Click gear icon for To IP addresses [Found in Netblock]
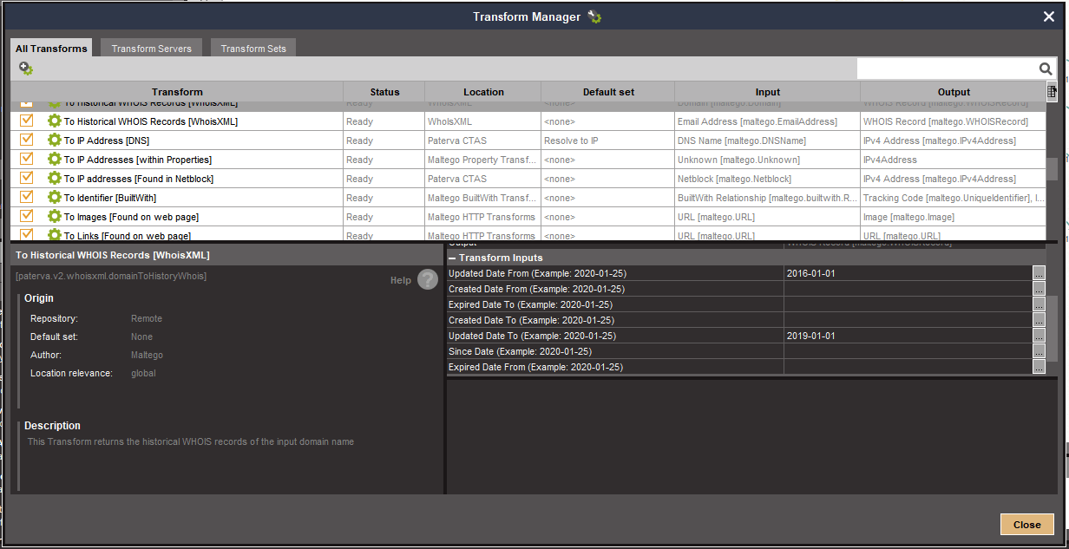The width and height of the screenshot is (1069, 549). point(55,179)
